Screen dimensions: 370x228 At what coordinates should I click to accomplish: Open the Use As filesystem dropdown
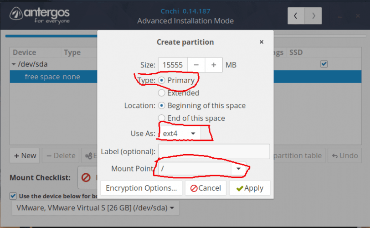click(x=180, y=133)
